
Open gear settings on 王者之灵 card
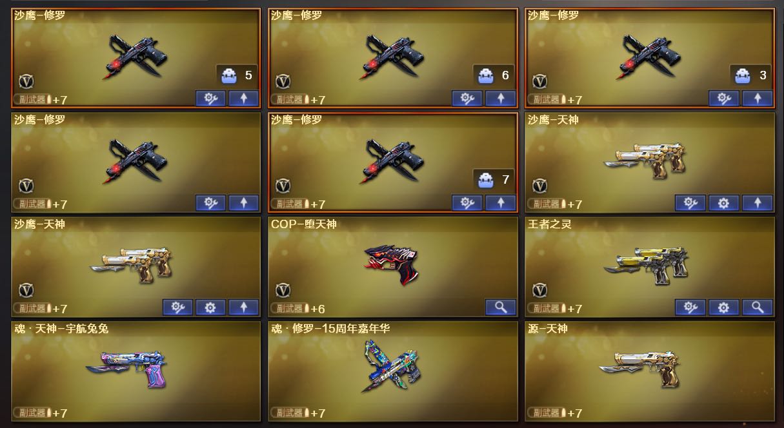(x=723, y=307)
